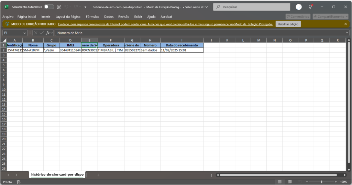The width and height of the screenshot is (352, 185).
Task: Select column J header
Action: click(211, 40)
